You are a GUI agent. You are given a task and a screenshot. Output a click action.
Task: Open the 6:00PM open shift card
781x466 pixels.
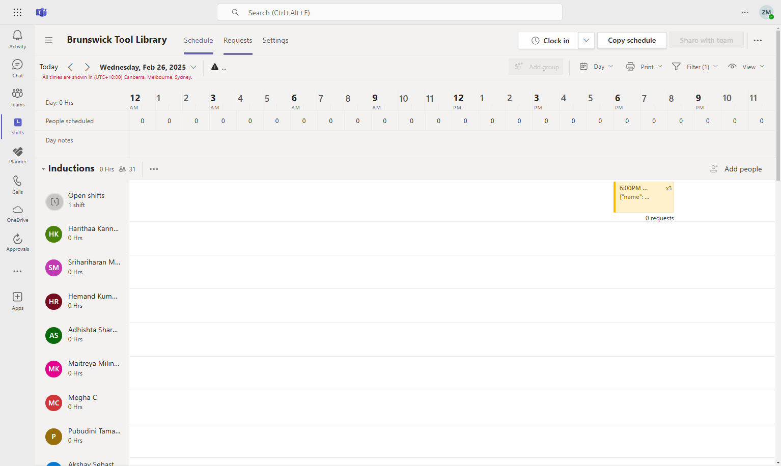(x=644, y=197)
